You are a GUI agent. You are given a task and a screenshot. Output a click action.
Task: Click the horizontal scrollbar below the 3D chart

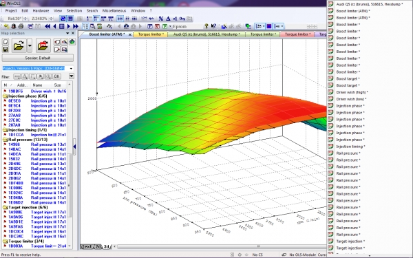point(221,247)
